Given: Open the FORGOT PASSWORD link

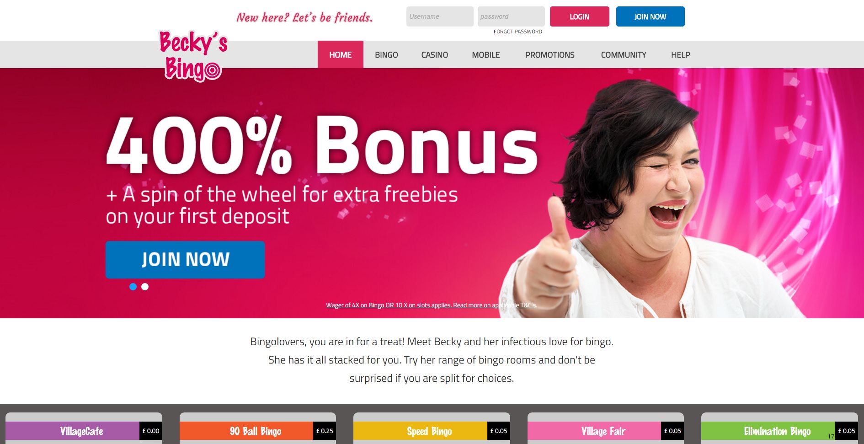Looking at the screenshot, I should [x=518, y=32].
